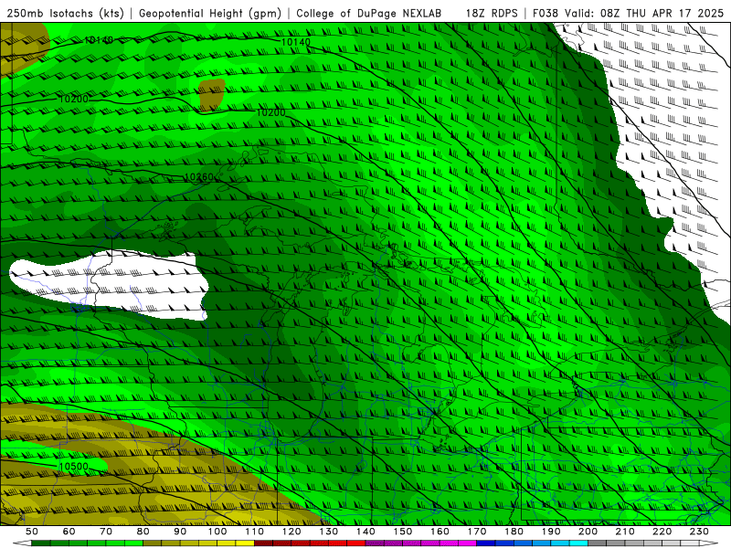This screenshot has height=548, width=731.
Task: Select the 70 value on the color scale
Action: (106, 532)
